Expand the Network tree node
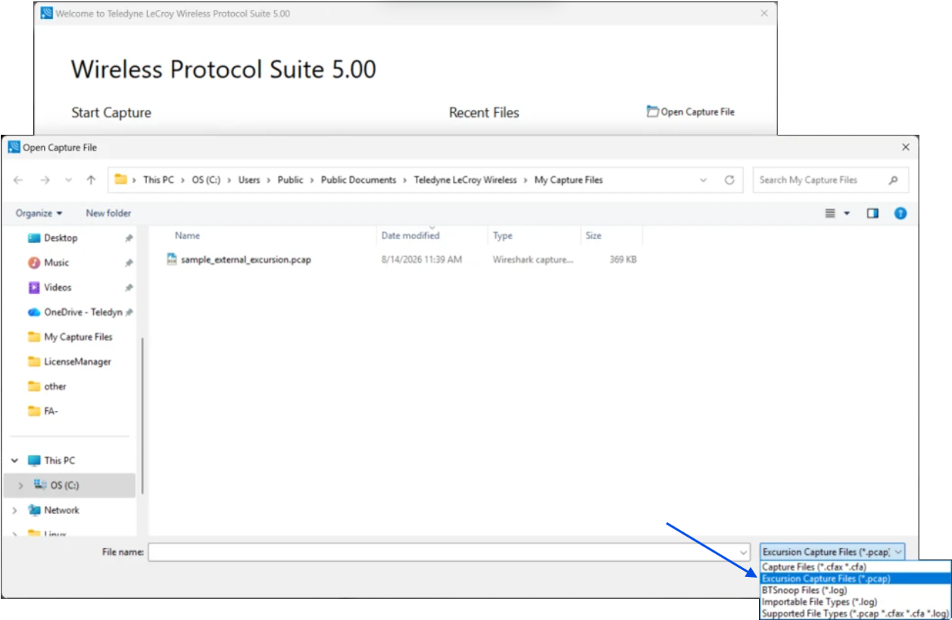Screen dimensions: 952x620 (14, 510)
